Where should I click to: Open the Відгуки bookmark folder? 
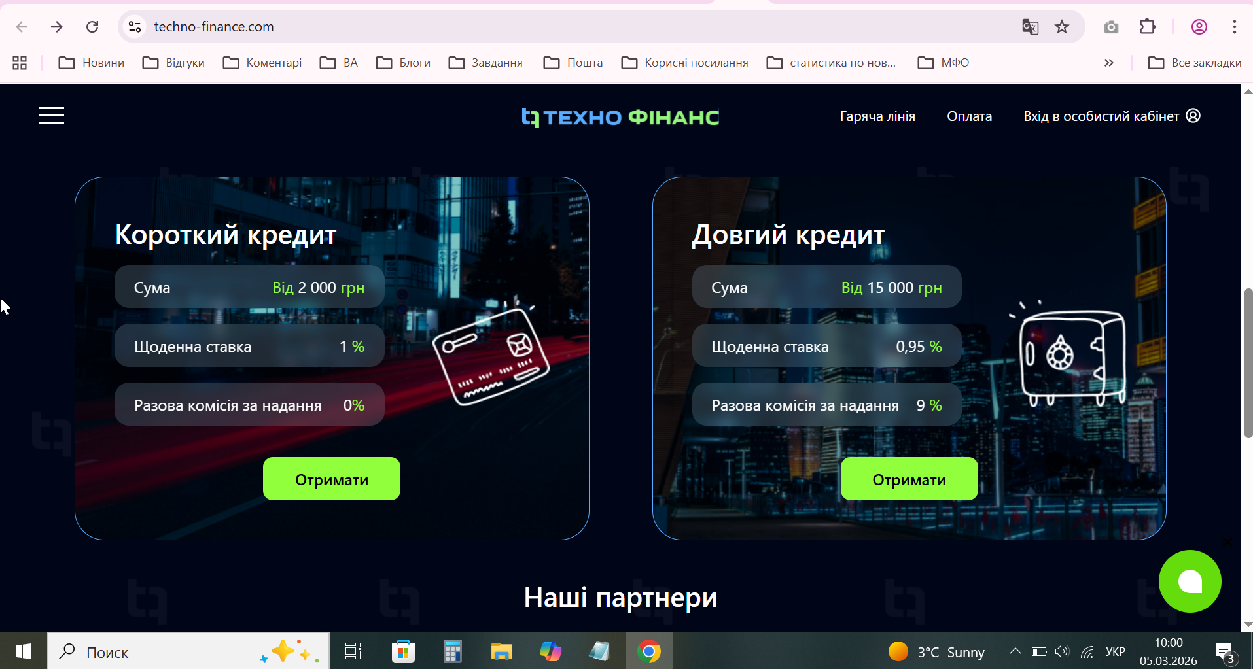(174, 63)
